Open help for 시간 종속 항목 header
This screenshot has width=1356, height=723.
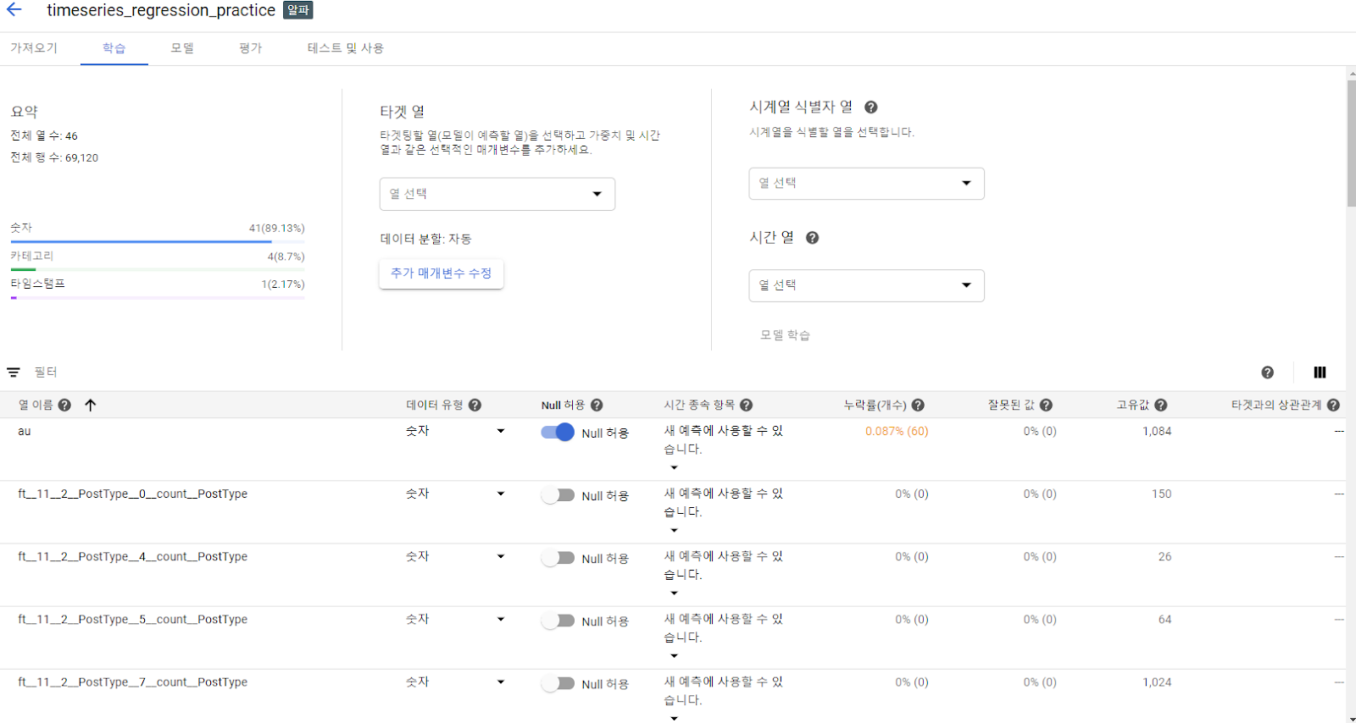click(746, 406)
